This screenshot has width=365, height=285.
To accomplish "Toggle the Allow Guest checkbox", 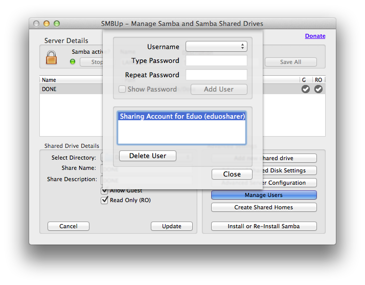I will (x=104, y=191).
